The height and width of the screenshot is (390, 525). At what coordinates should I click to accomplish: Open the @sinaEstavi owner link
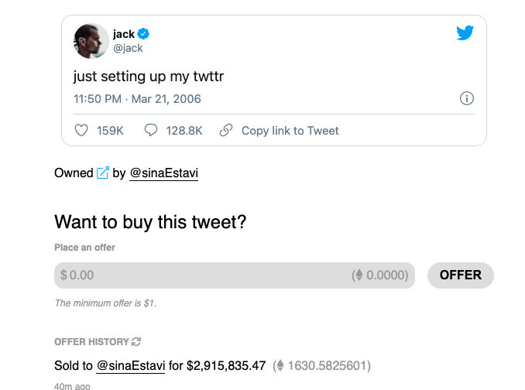coord(163,173)
